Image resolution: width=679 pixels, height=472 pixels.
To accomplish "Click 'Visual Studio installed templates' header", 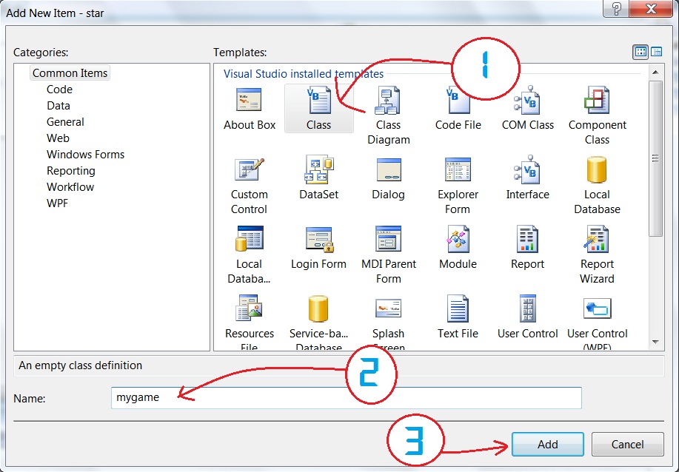I will click(303, 73).
